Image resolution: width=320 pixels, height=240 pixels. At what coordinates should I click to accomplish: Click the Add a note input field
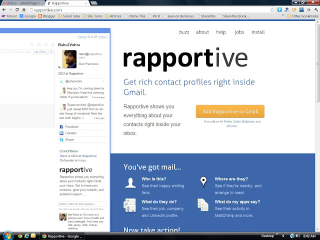click(82, 204)
